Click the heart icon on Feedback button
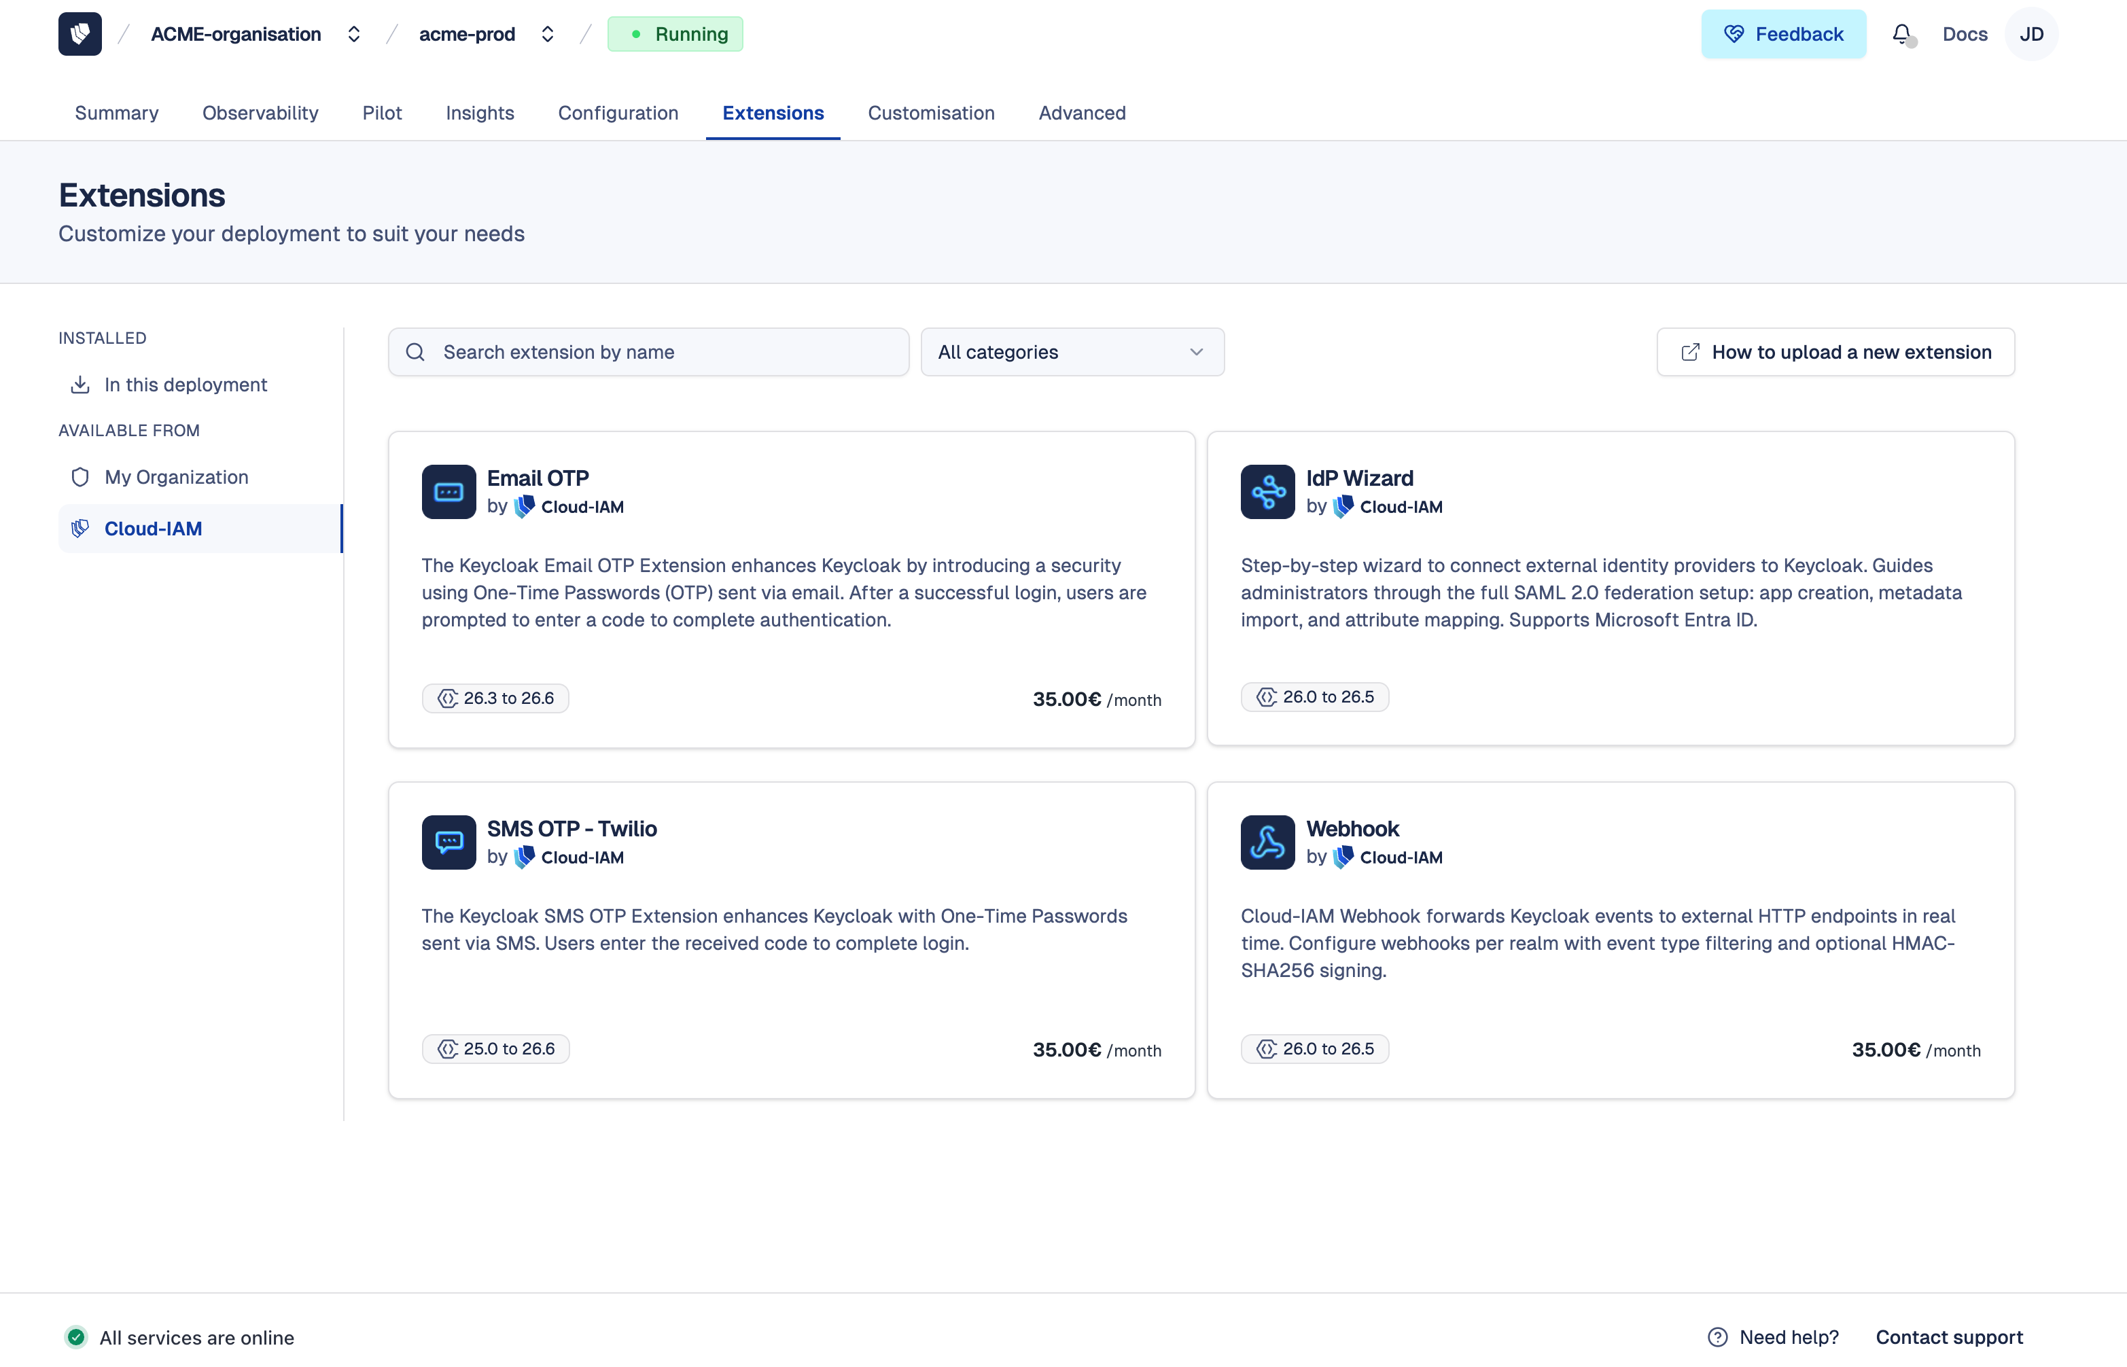 click(x=1734, y=34)
